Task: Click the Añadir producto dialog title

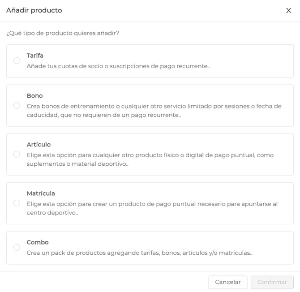Action: pyautogui.click(x=34, y=10)
